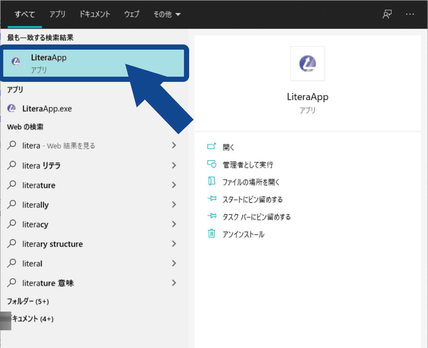Screen dimensions: 428x348
Task: Switch to the ウェブ tab
Action: coord(132,14)
